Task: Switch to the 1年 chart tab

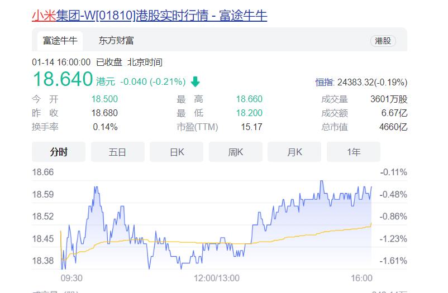Action: pyautogui.click(x=354, y=152)
